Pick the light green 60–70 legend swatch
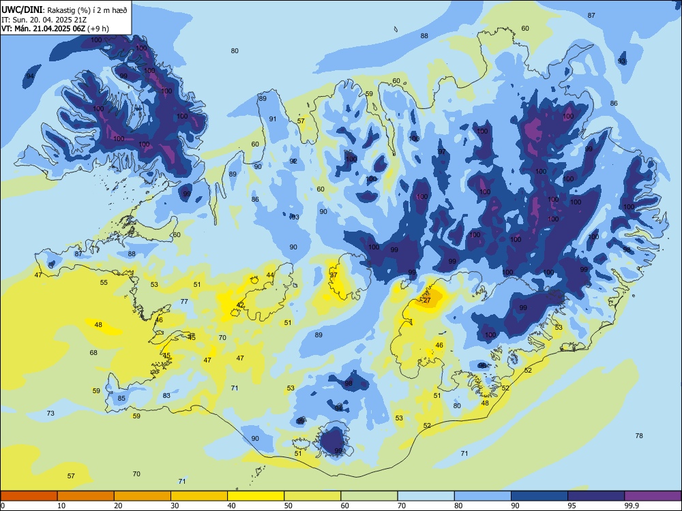 (x=369, y=496)
